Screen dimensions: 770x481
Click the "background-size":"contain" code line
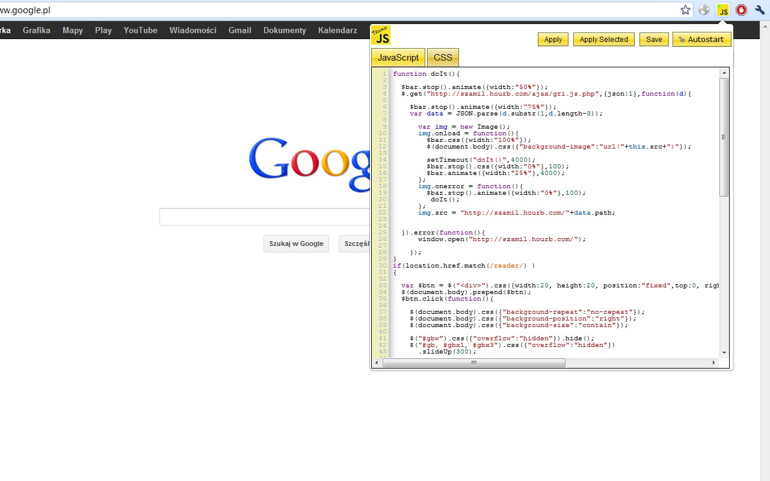[x=519, y=325]
